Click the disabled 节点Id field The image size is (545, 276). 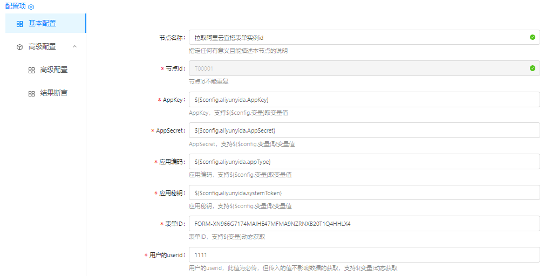(x=356, y=68)
